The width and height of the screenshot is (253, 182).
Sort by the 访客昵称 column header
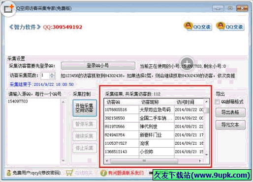tap(157, 102)
